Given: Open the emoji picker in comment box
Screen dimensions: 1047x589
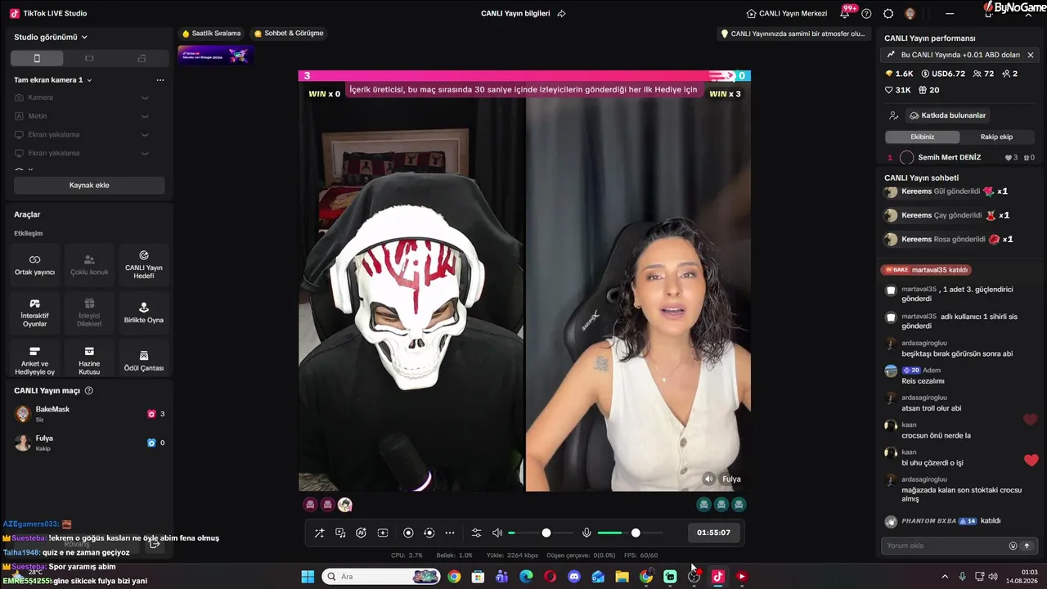Looking at the screenshot, I should [x=1013, y=546].
